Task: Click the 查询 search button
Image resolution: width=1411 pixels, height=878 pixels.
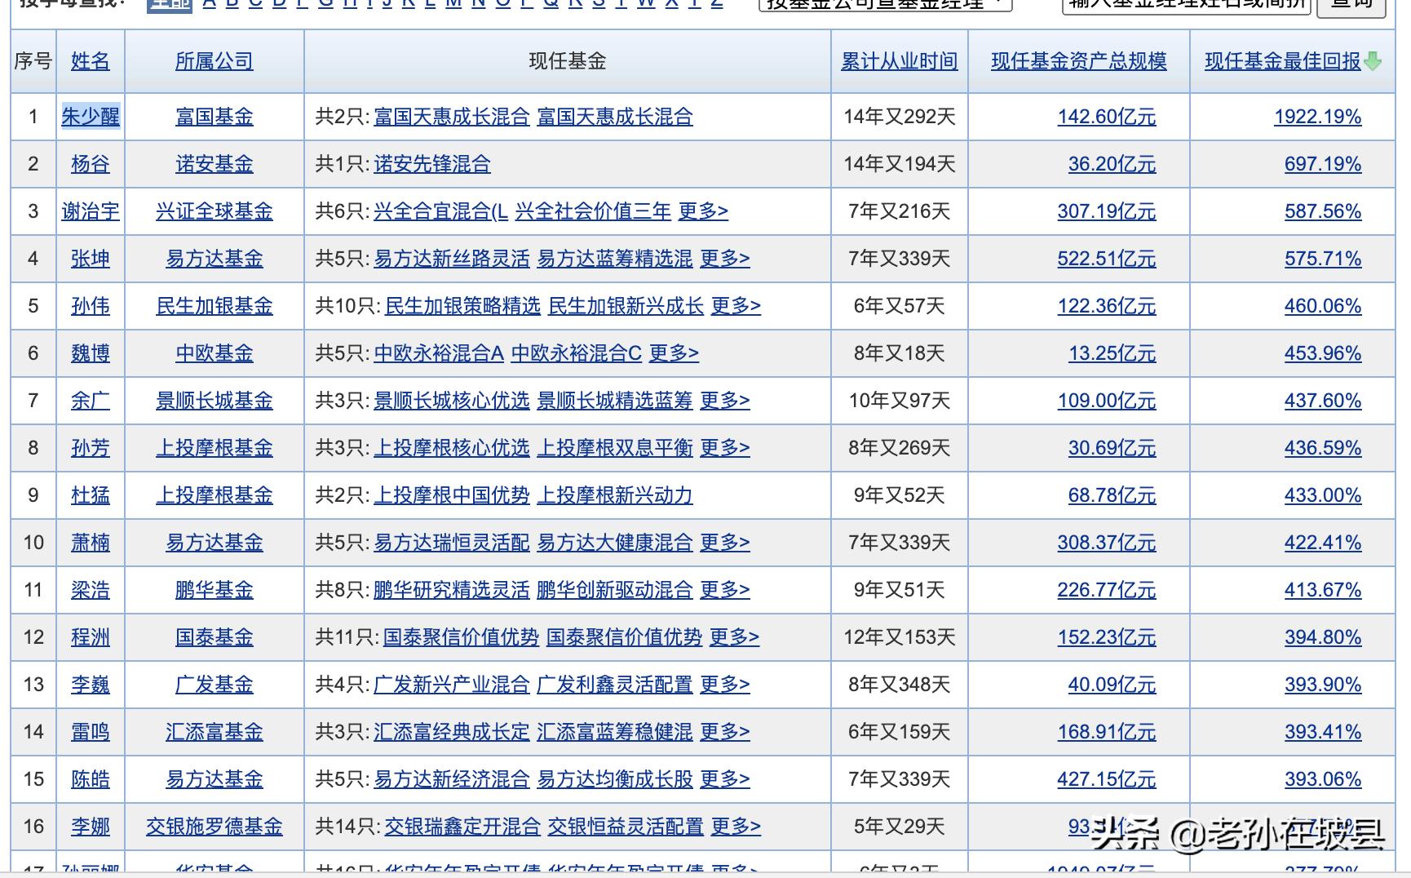Action: 1350,5
